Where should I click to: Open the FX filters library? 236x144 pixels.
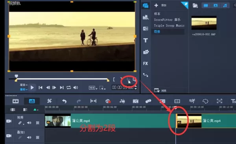[x=146, y=63]
